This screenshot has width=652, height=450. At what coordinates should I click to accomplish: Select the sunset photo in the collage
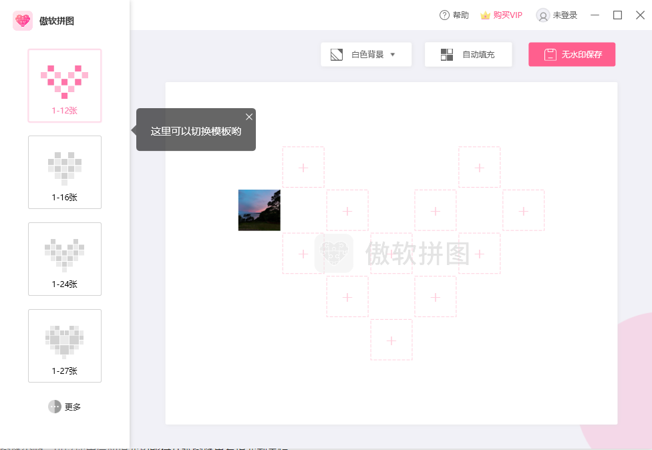coord(259,210)
